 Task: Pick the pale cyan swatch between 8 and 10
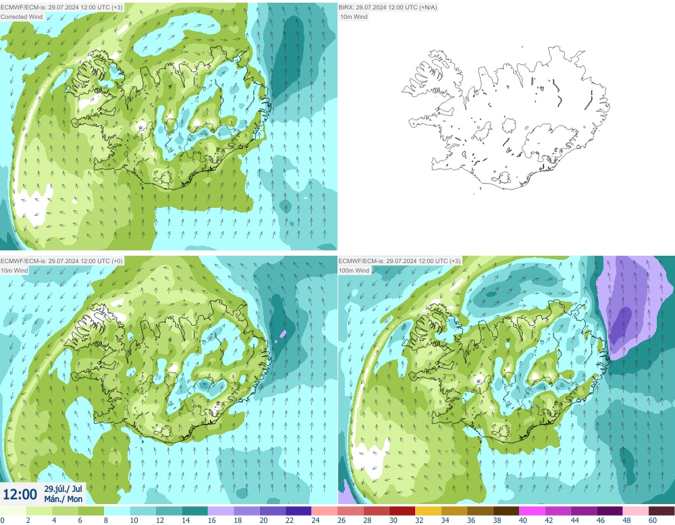117,511
